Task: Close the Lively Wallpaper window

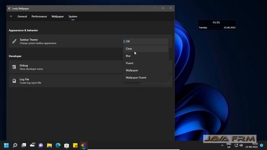Action: pyautogui.click(x=171, y=8)
